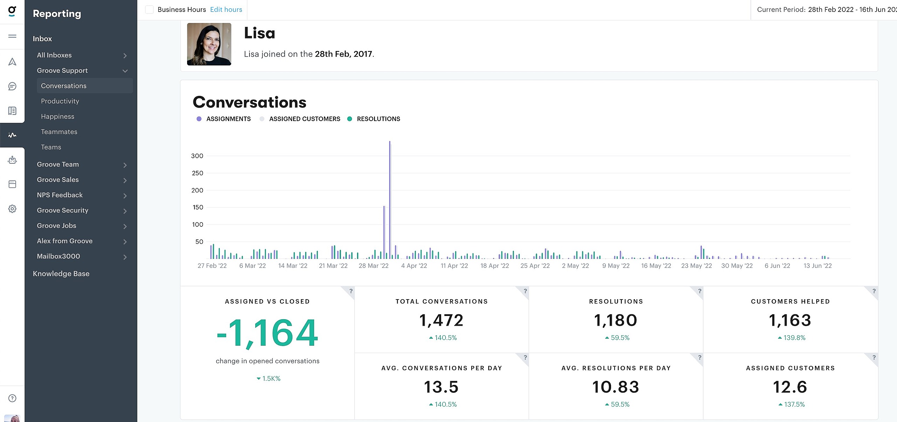Collapse the Groove Support section
Screen dimensions: 897x422
coord(125,71)
